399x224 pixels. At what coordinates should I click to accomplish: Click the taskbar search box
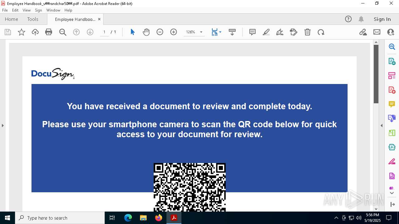[x=60, y=218]
